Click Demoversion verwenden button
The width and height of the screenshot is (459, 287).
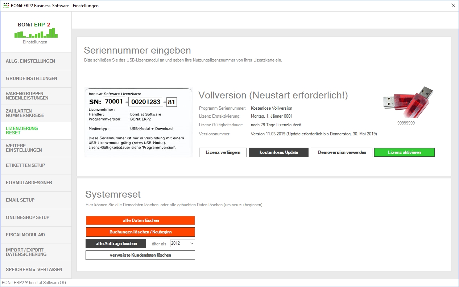[x=342, y=152]
